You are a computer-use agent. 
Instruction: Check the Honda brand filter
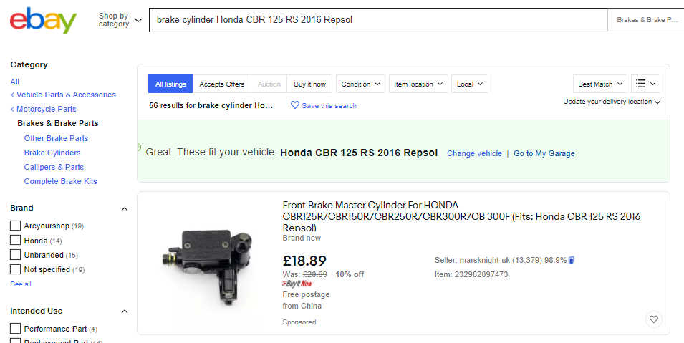tap(15, 241)
